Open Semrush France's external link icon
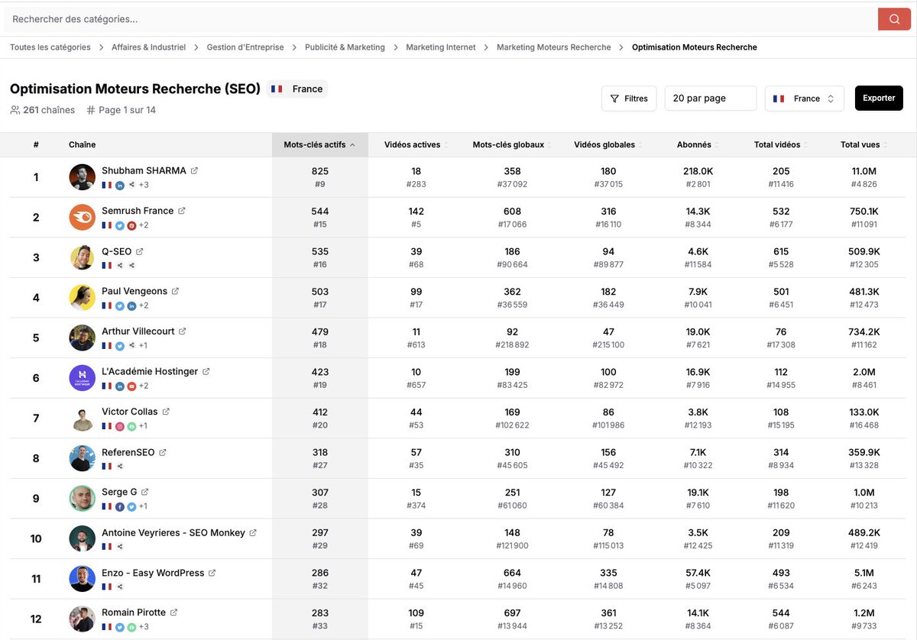 181,211
